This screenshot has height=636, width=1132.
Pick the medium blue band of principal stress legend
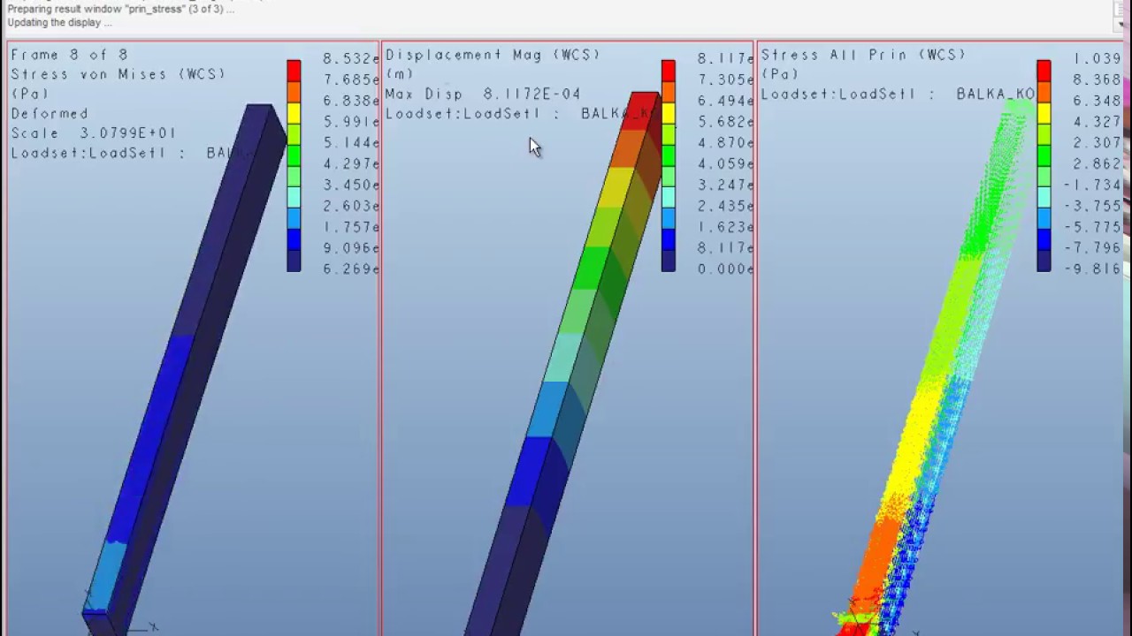1044,219
